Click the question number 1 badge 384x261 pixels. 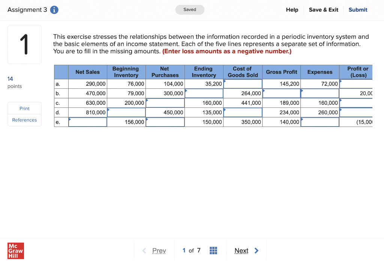(x=24, y=43)
